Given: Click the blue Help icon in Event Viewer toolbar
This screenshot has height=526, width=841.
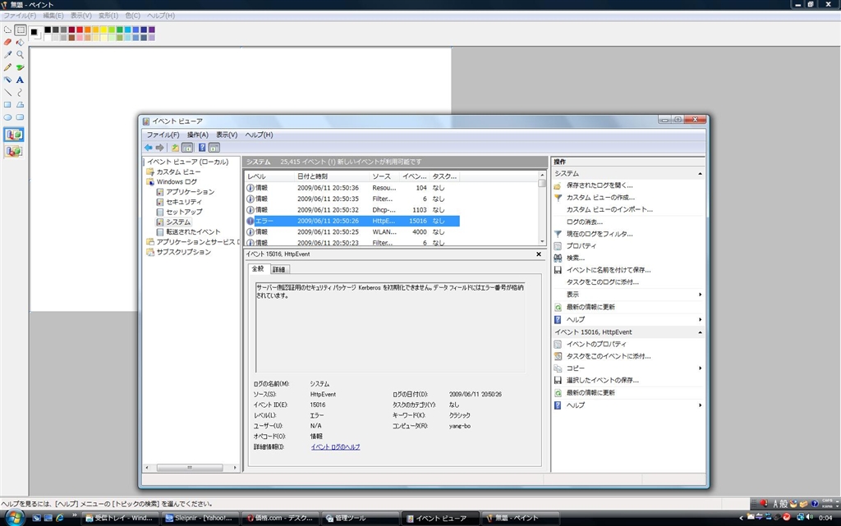Looking at the screenshot, I should point(201,148).
